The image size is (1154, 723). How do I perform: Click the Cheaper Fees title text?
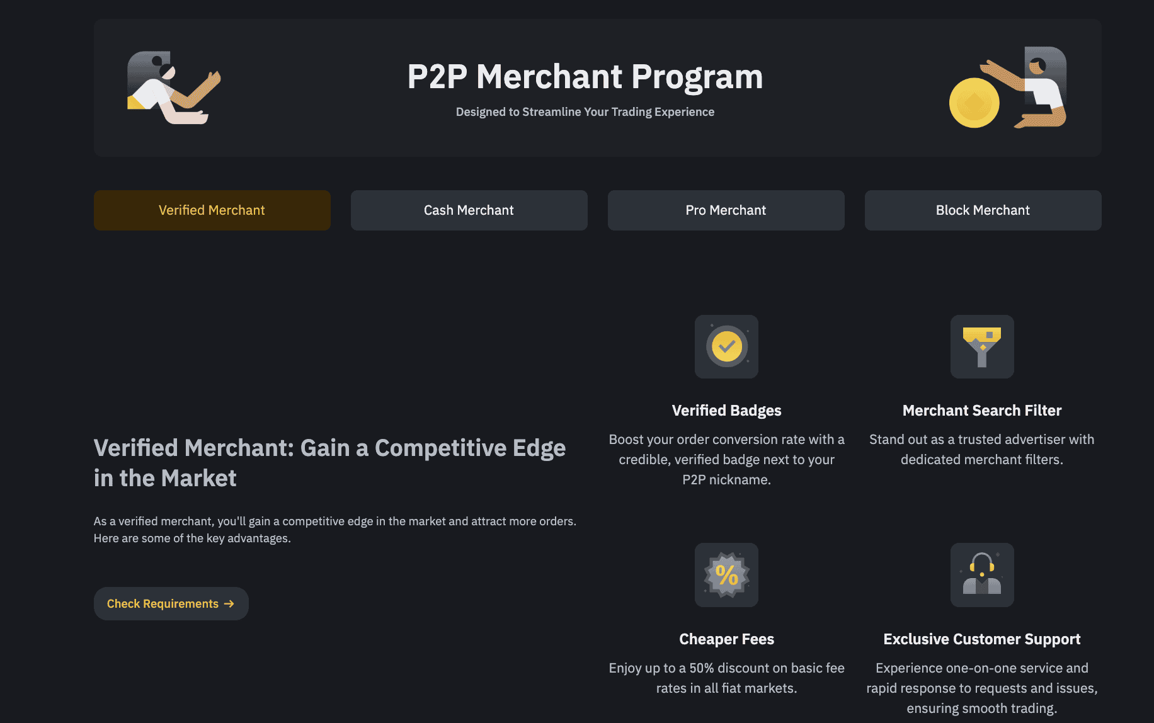click(x=726, y=639)
